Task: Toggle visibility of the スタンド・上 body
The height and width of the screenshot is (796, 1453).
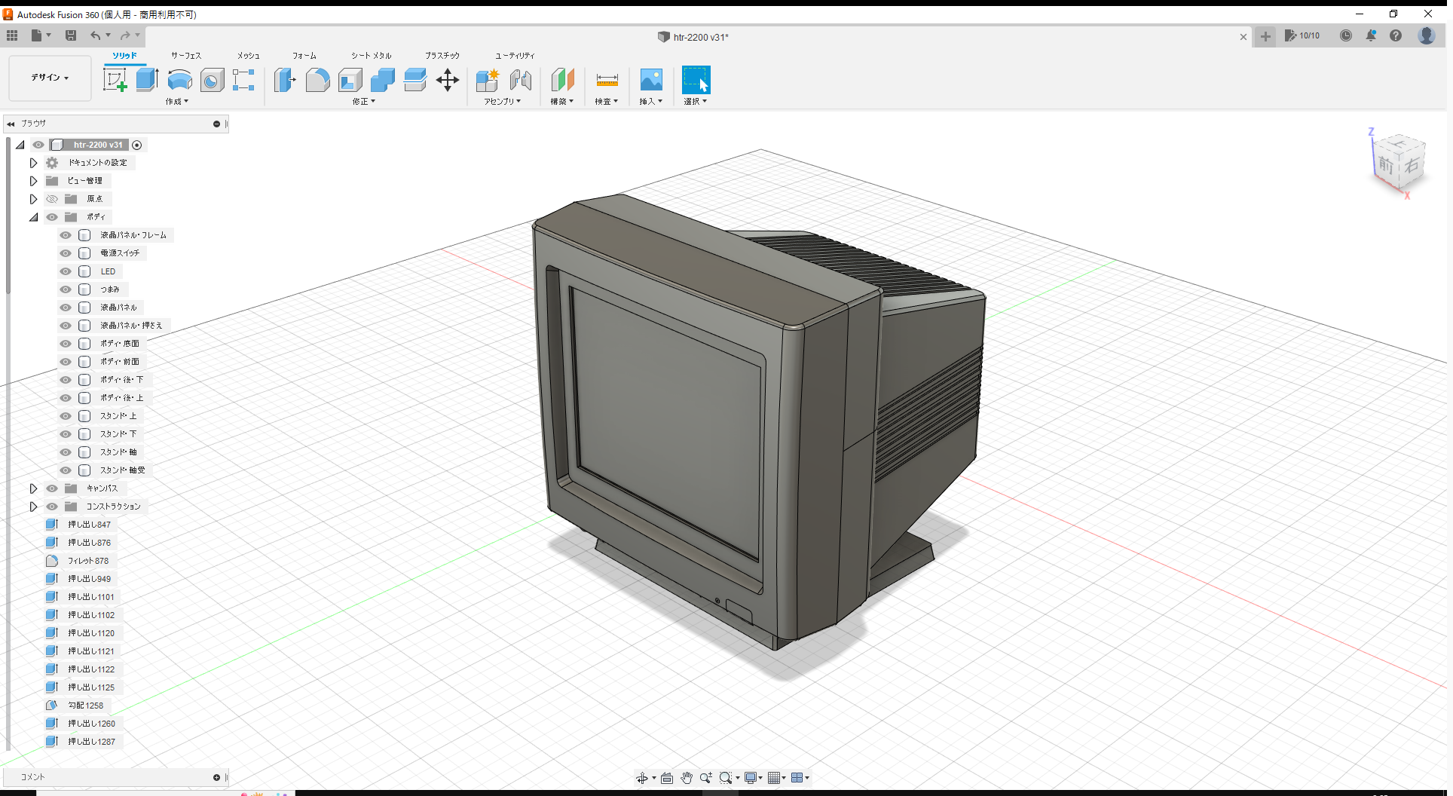Action: point(66,415)
